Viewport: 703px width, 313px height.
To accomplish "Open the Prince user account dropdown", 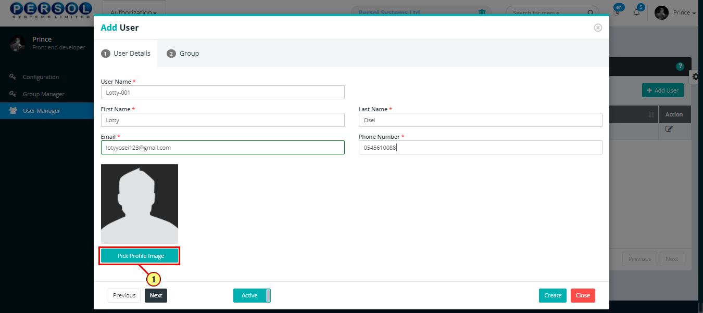I will [675, 12].
